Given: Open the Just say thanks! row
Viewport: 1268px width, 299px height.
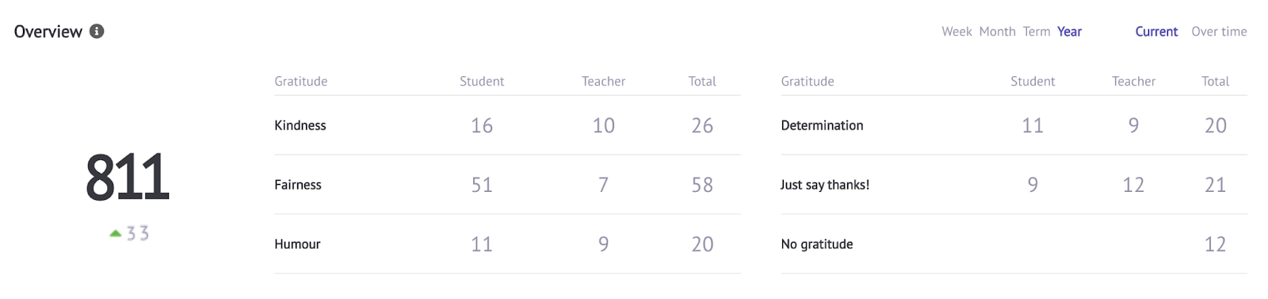Looking at the screenshot, I should pos(1014,185).
